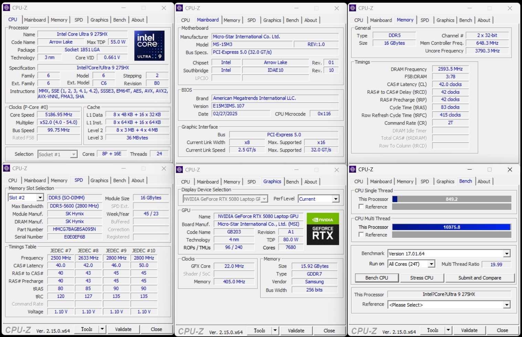Viewport: 522px width, 337px height.
Task: Click CAS# Latency value 42.0 clocks
Action: click(x=450, y=84)
